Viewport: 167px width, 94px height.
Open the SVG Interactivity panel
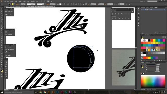point(10,49)
